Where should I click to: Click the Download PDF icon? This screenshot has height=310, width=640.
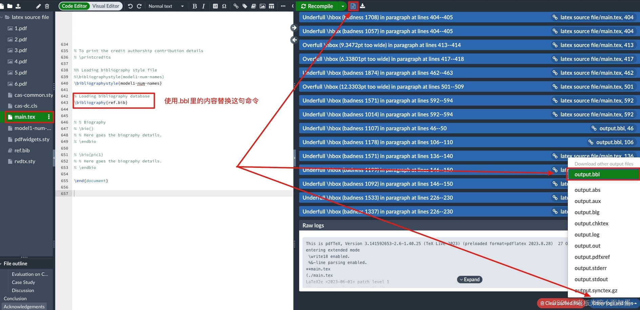point(363,6)
